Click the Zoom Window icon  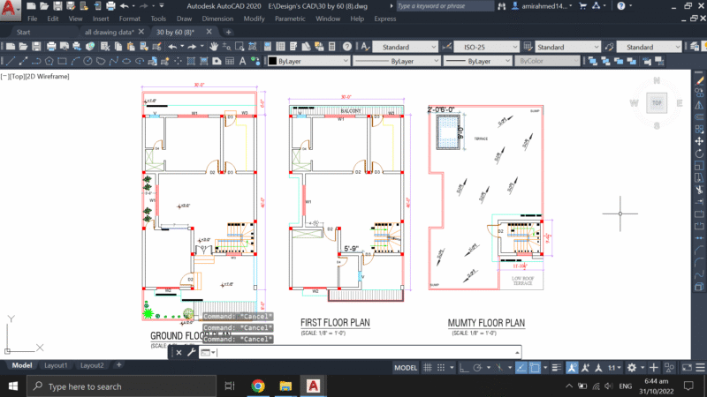(239, 47)
